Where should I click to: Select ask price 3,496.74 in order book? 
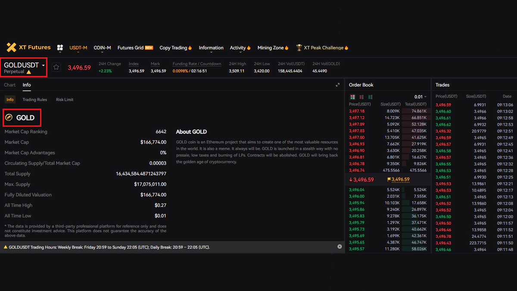(357, 170)
